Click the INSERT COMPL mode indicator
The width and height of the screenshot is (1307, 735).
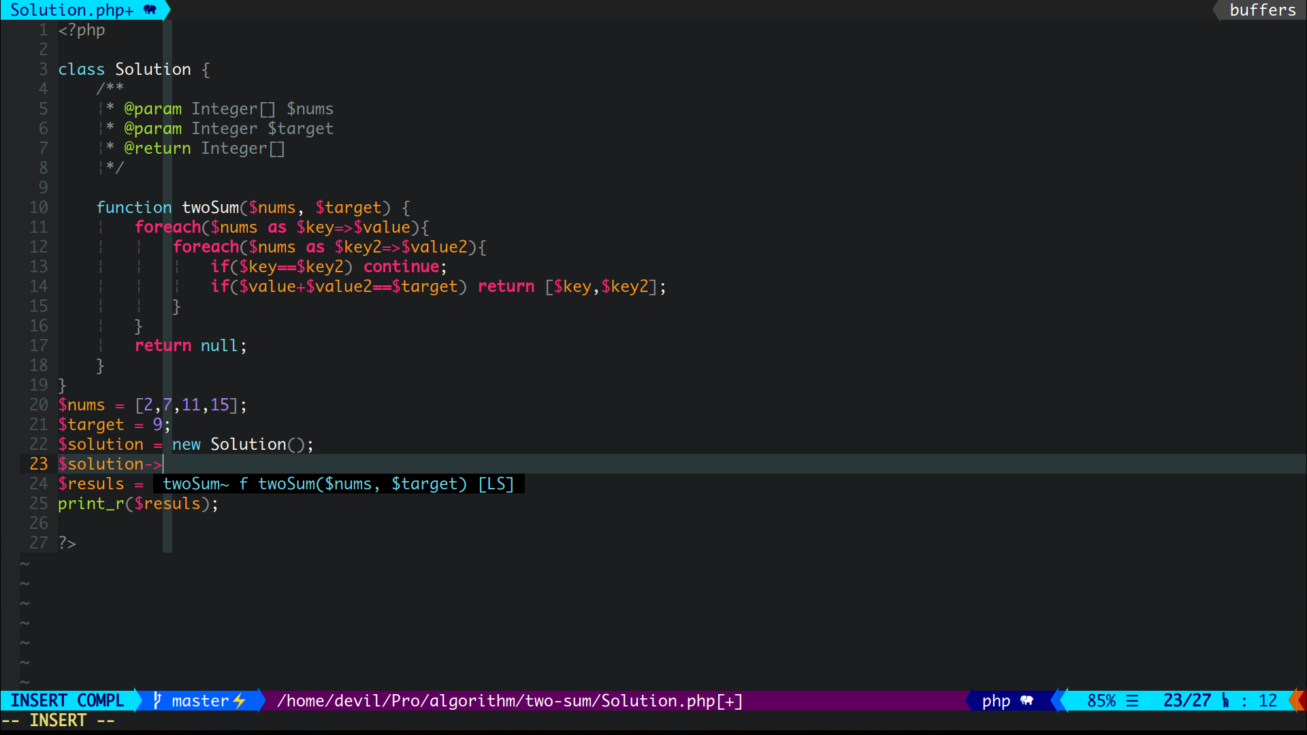(67, 700)
